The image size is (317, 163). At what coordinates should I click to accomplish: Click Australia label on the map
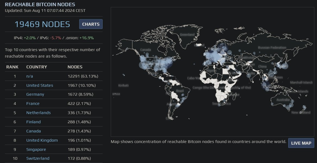[283, 100]
